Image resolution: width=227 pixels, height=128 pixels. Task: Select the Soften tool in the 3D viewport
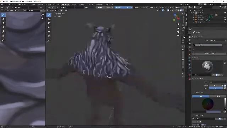(x=49, y=19)
